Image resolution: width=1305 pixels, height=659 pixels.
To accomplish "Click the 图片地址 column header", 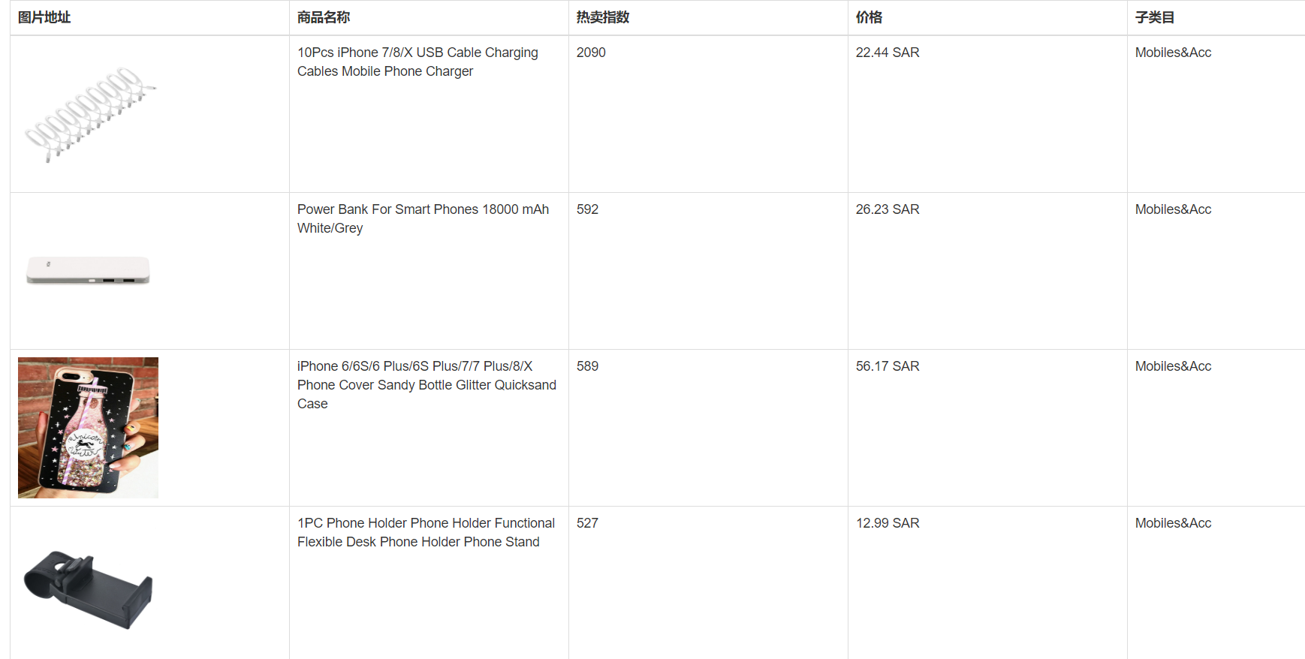I will click(44, 17).
